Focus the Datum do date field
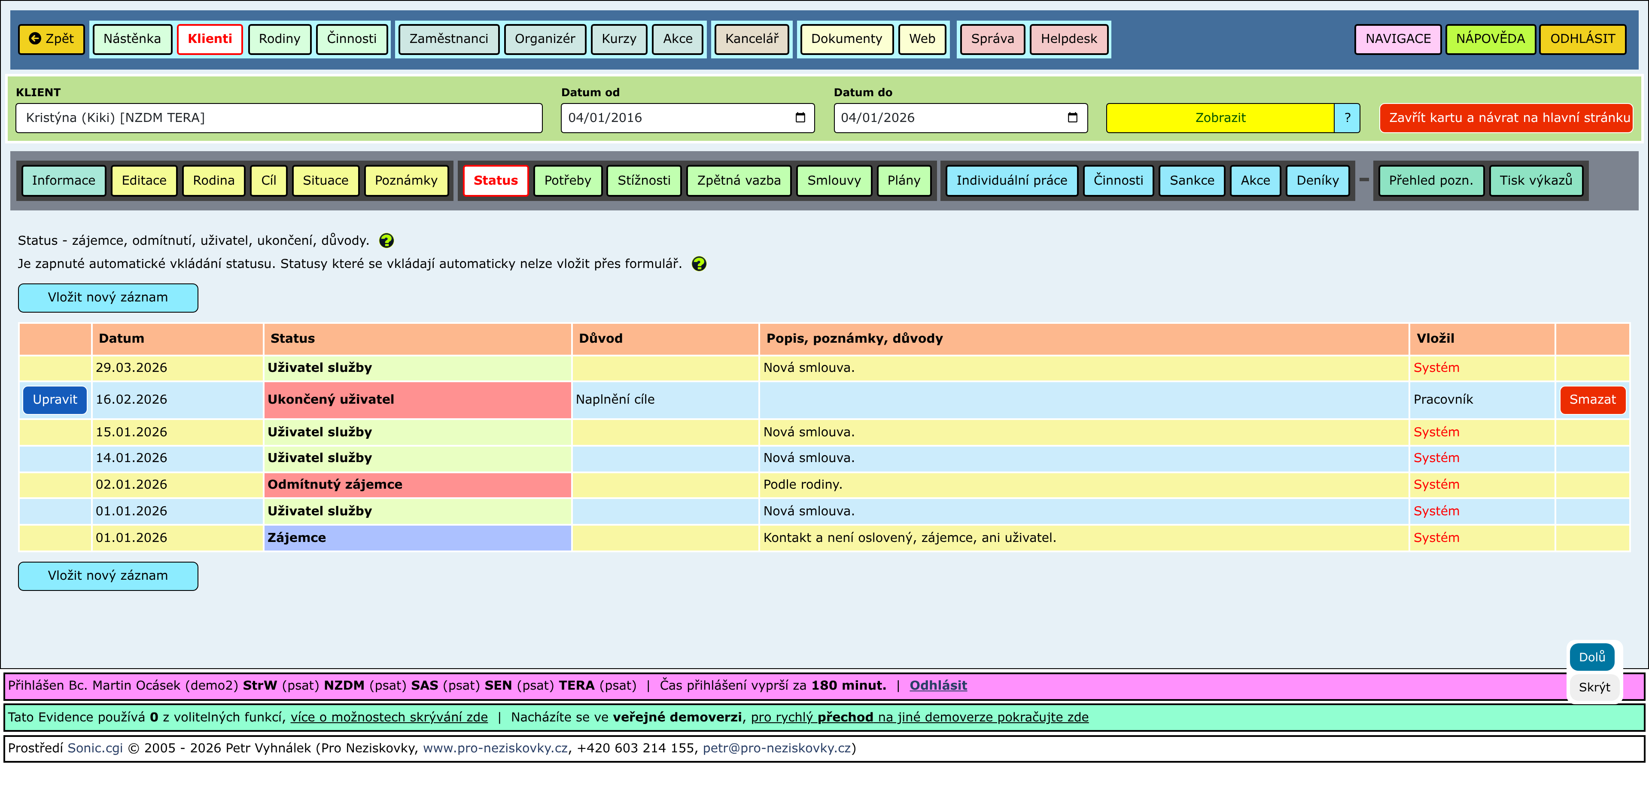Screen dimensions: 1649x785 coord(960,118)
